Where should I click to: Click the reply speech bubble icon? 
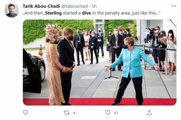(25, 112)
